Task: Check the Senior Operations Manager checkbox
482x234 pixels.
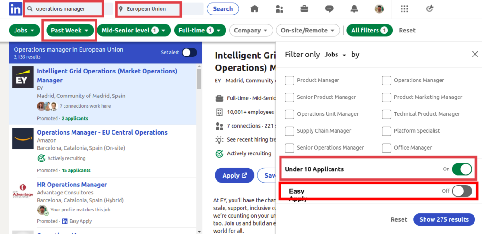Action: click(x=289, y=148)
